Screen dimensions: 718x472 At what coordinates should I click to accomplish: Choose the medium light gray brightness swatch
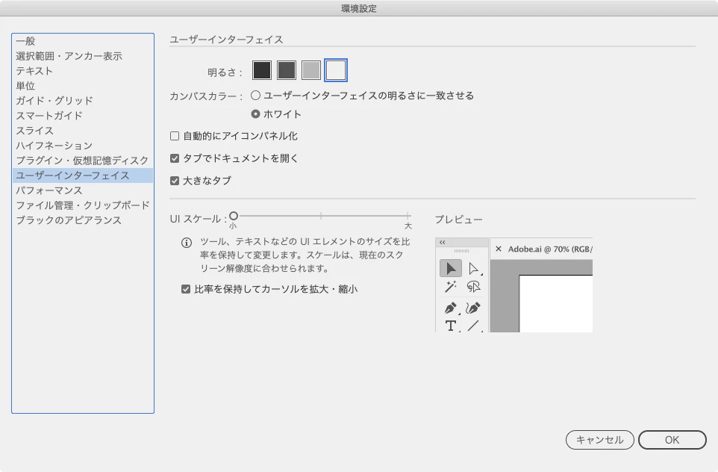click(311, 70)
